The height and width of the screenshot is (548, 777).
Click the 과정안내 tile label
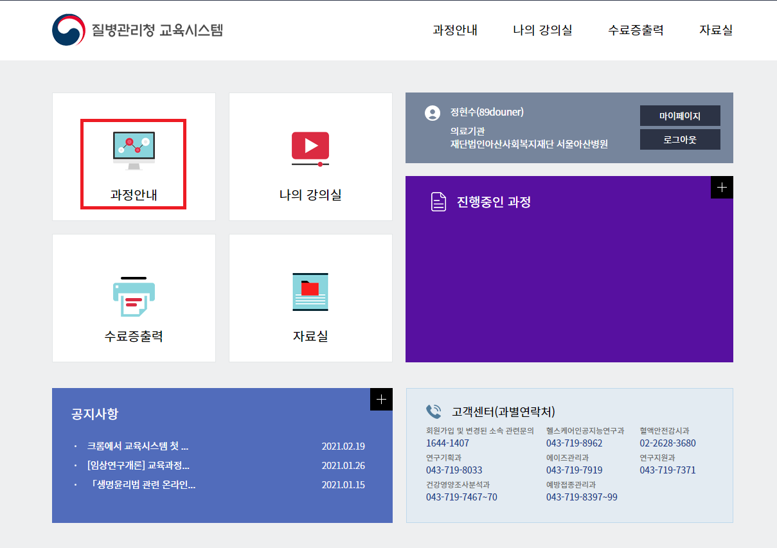[x=134, y=195]
